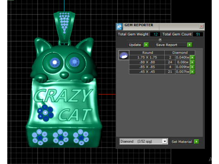Close the Gem Reporter panel
The height and width of the screenshot is (164, 219).
pyautogui.click(x=201, y=26)
